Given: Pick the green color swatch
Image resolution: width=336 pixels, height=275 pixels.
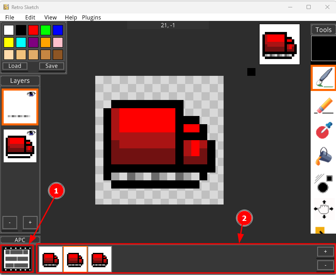Looking at the screenshot, I should coord(45,30).
